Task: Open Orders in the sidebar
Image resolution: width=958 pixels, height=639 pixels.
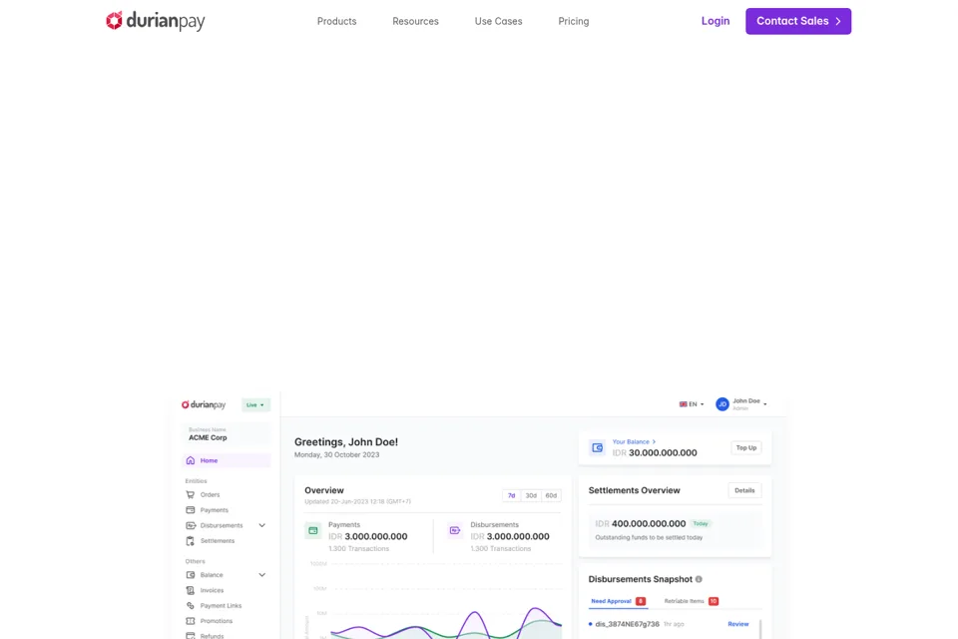Action: pyautogui.click(x=210, y=494)
